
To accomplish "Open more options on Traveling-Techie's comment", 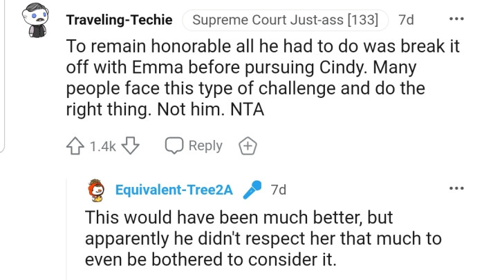I will click(x=456, y=19).
